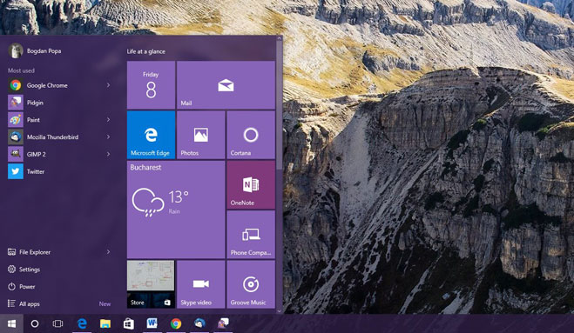Viewport: 574px width, 333px height.
Task: Expand GIMP 2 jump list arrow
Action: (x=108, y=154)
